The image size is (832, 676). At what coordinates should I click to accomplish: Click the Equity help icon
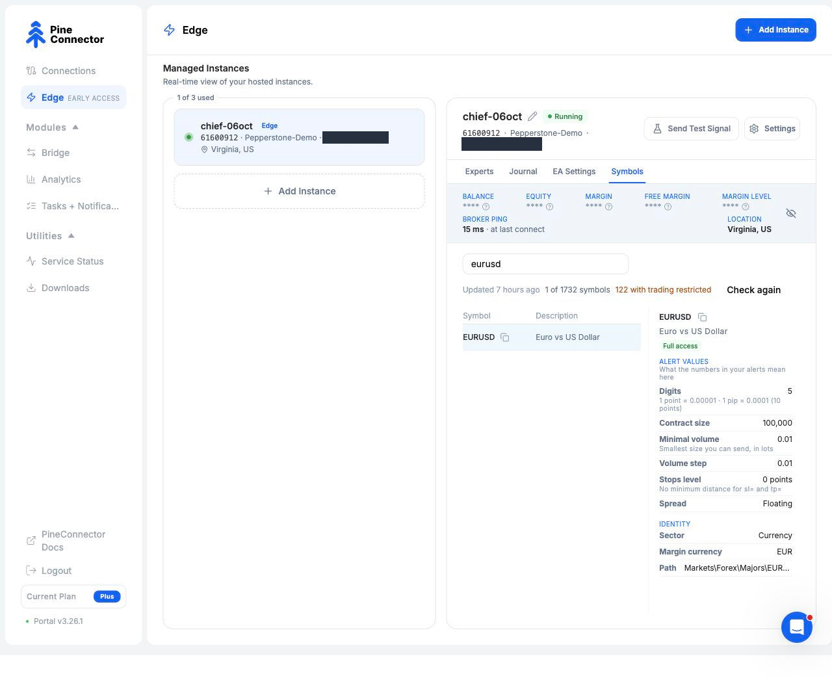[549, 207]
